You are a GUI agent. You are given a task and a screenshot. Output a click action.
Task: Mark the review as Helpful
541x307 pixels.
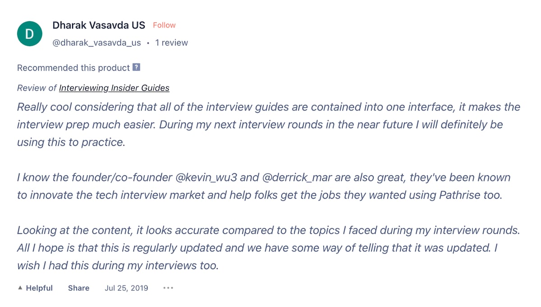click(39, 288)
